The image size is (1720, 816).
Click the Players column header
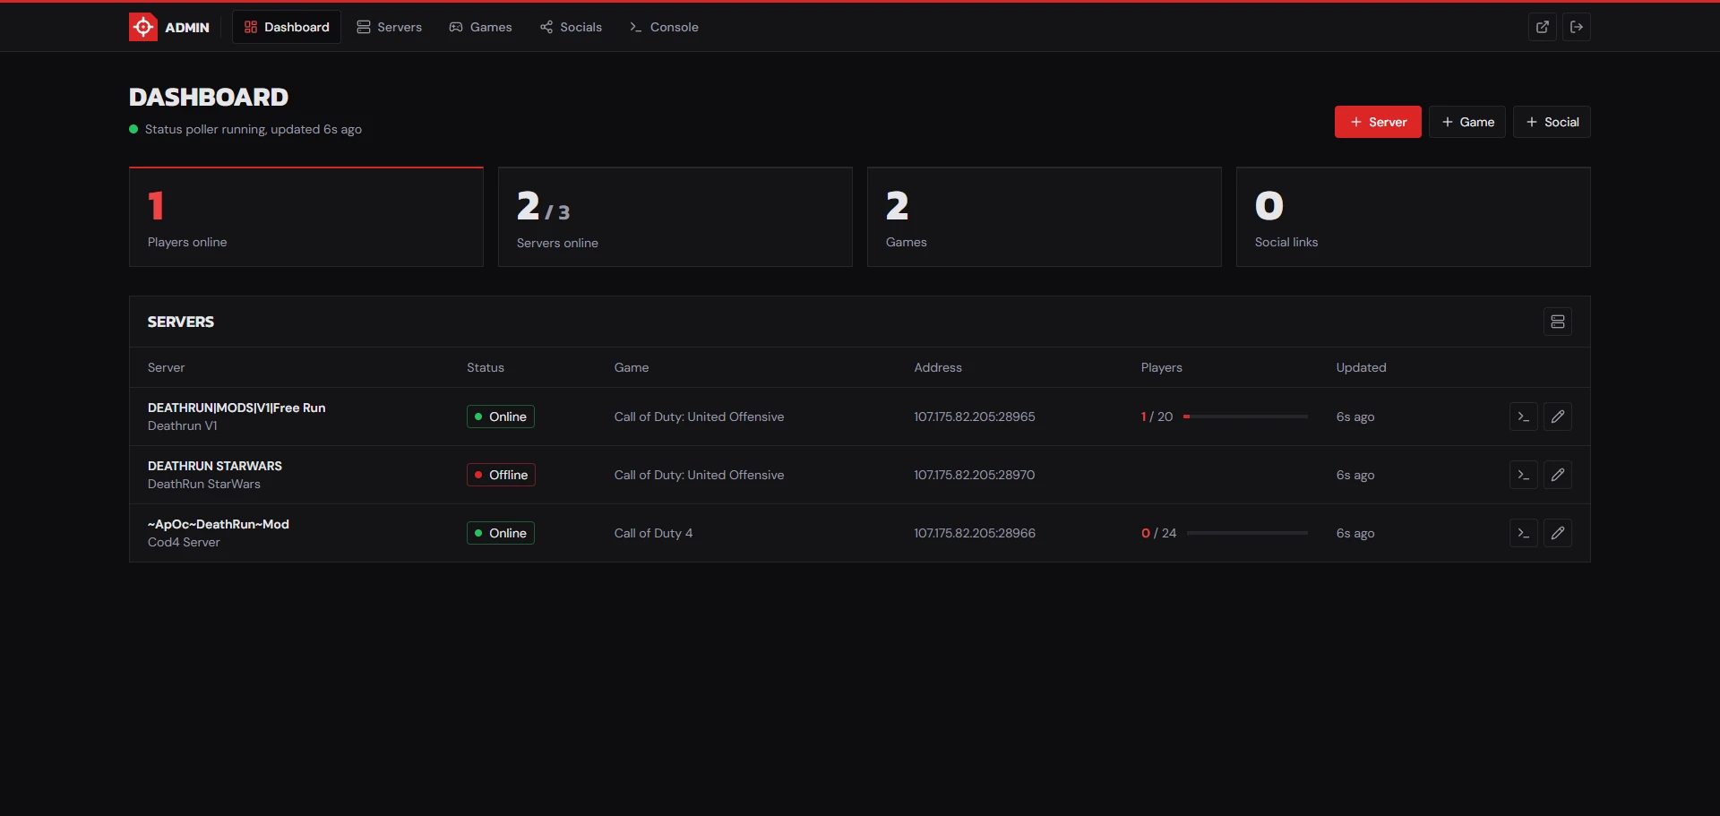click(1161, 367)
